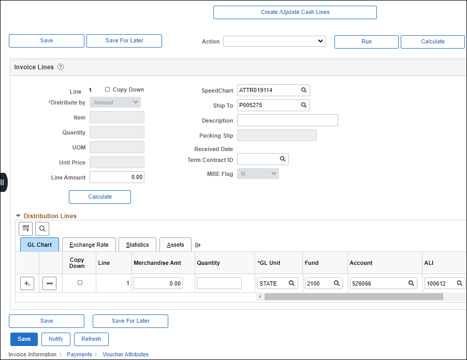This screenshot has height=360, width=467.
Task: Open the SpeedChart lookup magnifier
Action: [303, 90]
